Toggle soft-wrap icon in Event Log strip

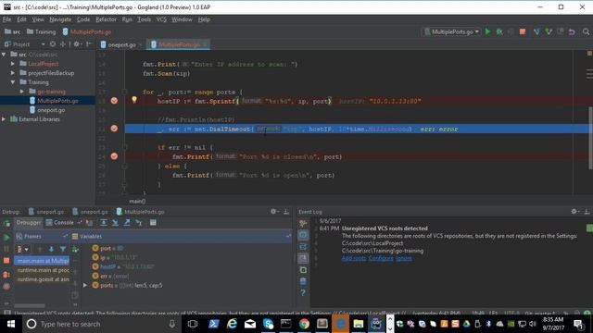[303, 247]
